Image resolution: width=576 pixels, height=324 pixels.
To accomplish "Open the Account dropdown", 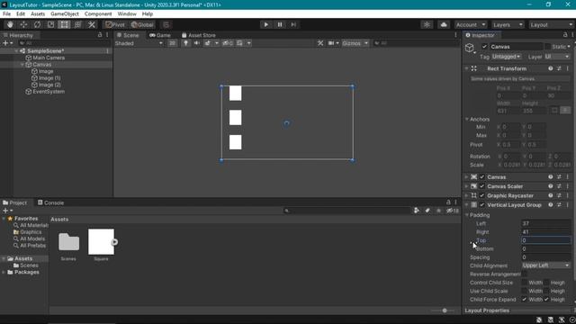I will click(x=471, y=24).
